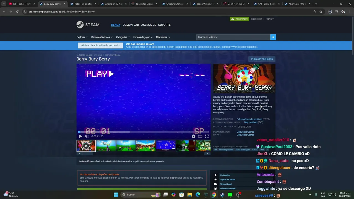Open the Windows Start menu
Image resolution: width=354 pixels, height=199 pixels.
pyautogui.click(x=116, y=195)
